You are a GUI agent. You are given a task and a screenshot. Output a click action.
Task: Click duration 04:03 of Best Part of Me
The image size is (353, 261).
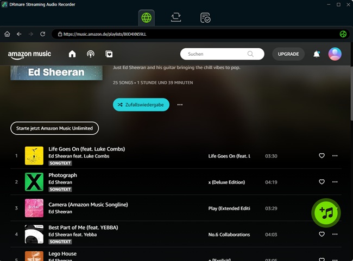271,234
